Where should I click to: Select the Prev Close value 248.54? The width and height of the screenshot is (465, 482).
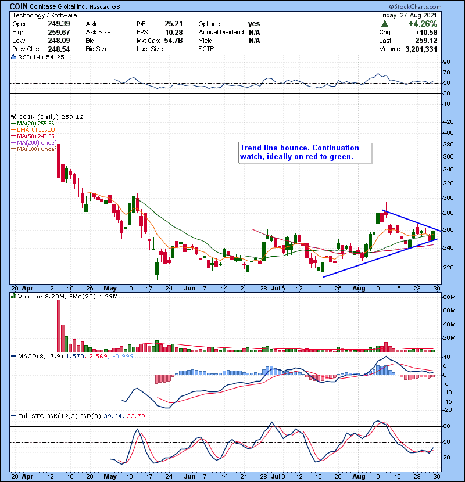pos(59,49)
